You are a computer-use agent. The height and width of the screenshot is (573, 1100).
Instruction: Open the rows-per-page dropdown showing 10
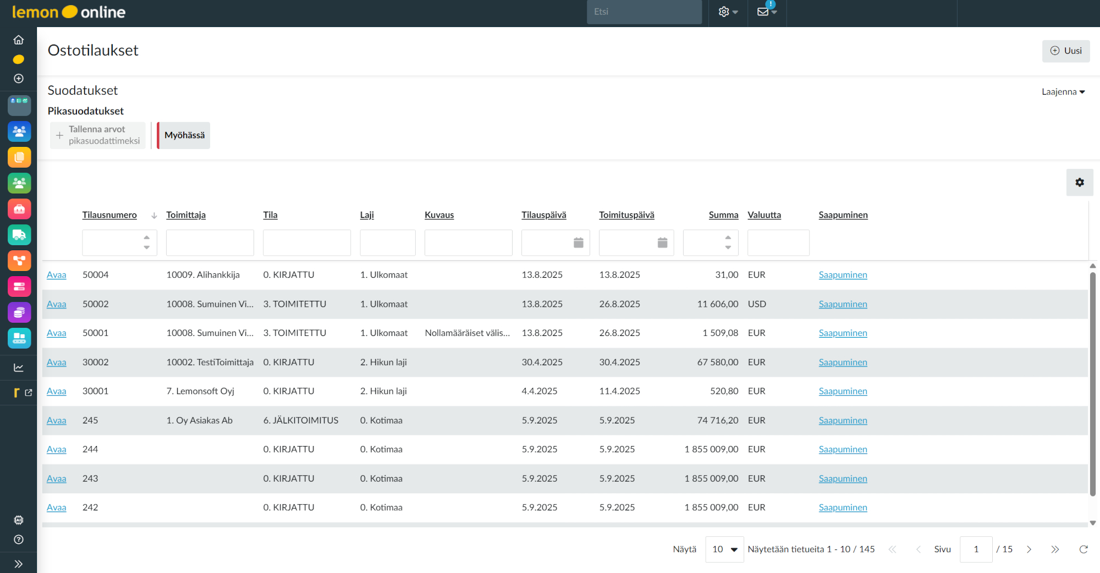tap(724, 549)
